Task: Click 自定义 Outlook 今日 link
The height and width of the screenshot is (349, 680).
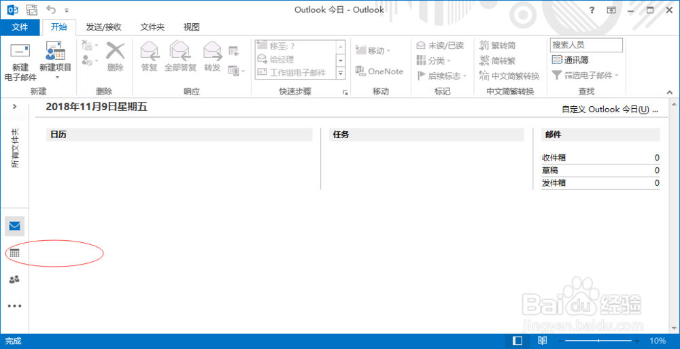Action: pos(610,110)
